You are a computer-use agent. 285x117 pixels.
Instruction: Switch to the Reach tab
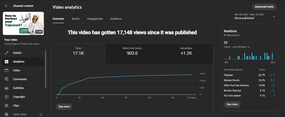pyautogui.click(x=76, y=19)
